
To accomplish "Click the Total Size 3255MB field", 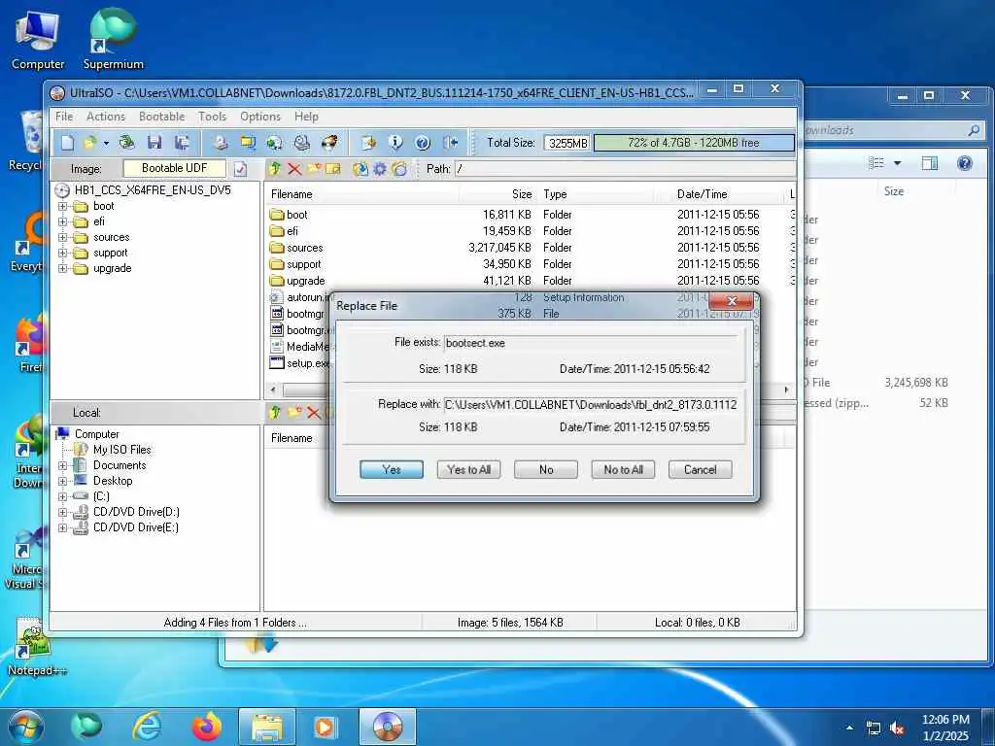I will [567, 143].
